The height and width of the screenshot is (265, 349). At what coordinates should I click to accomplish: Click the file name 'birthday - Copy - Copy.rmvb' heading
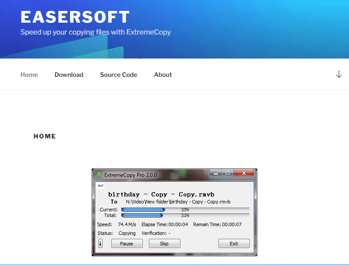pyautogui.click(x=161, y=194)
